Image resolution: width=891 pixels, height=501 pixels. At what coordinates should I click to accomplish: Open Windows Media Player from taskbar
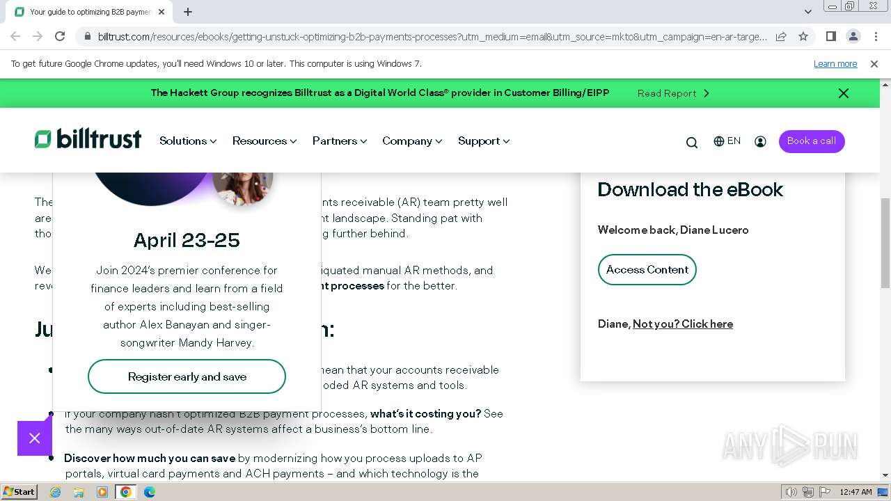102,492
